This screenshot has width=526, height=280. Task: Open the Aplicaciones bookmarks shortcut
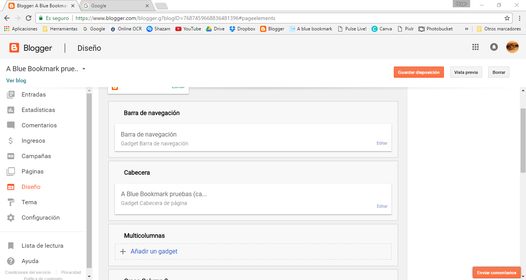[20, 29]
